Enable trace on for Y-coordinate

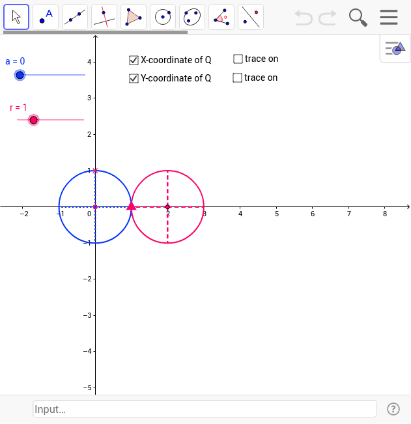(237, 78)
